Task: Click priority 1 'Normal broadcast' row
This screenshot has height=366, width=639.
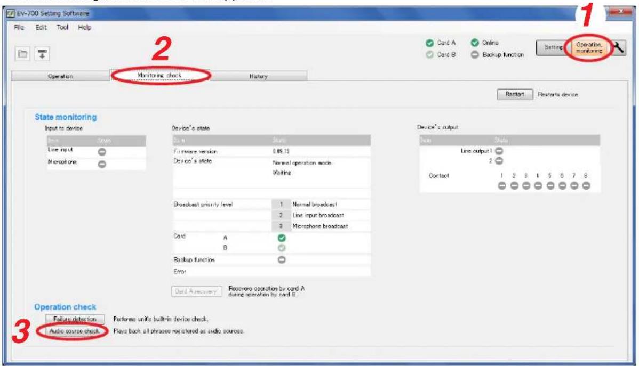Action: pyautogui.click(x=321, y=205)
